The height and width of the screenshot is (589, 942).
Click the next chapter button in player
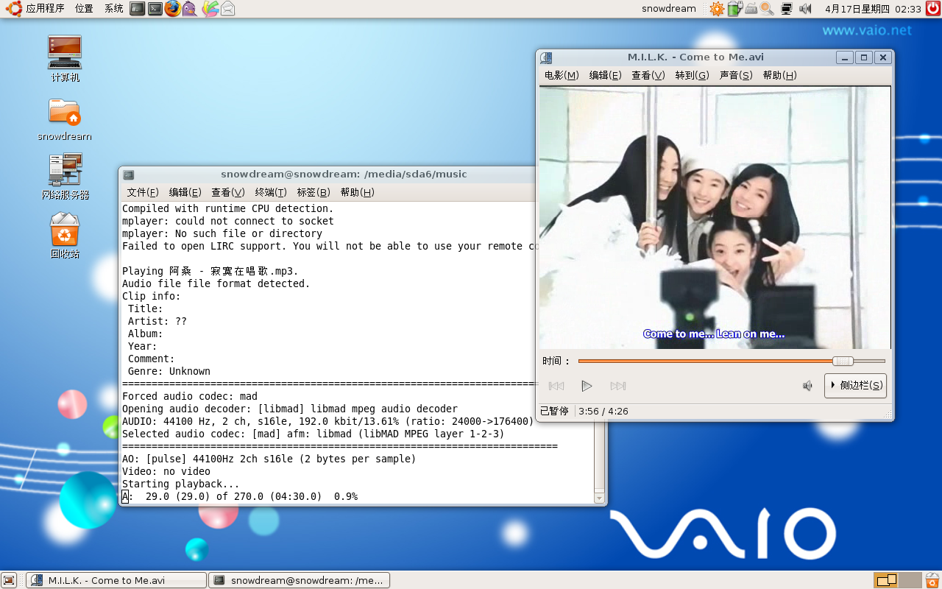617,386
